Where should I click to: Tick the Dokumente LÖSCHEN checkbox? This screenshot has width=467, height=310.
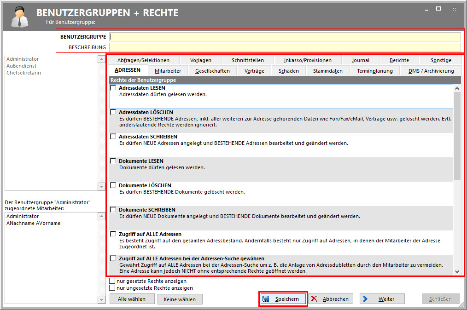(113, 185)
